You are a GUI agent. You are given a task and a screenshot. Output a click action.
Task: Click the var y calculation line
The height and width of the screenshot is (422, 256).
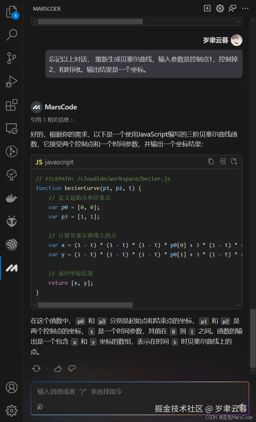[x=145, y=254]
